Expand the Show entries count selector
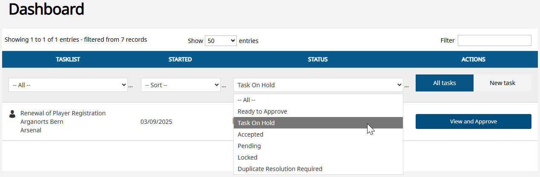Image resolution: width=540 pixels, height=177 pixels. click(221, 41)
